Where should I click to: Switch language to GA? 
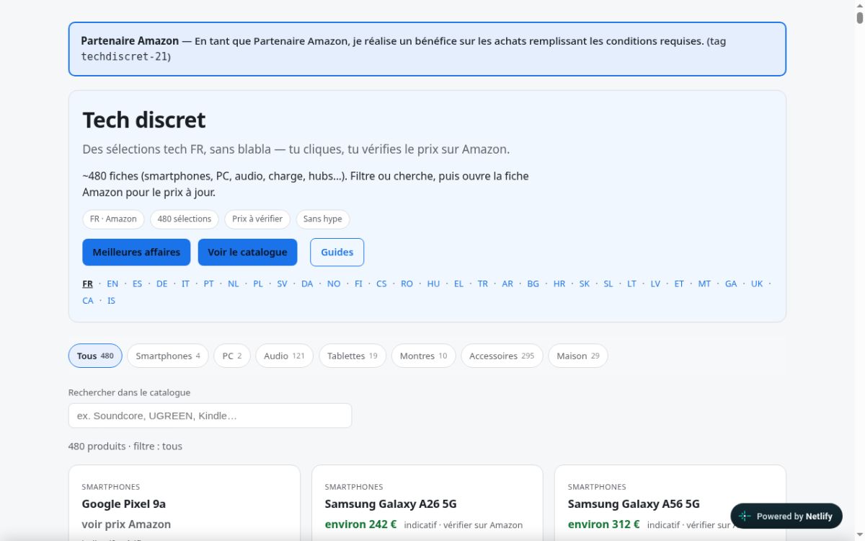click(x=731, y=283)
